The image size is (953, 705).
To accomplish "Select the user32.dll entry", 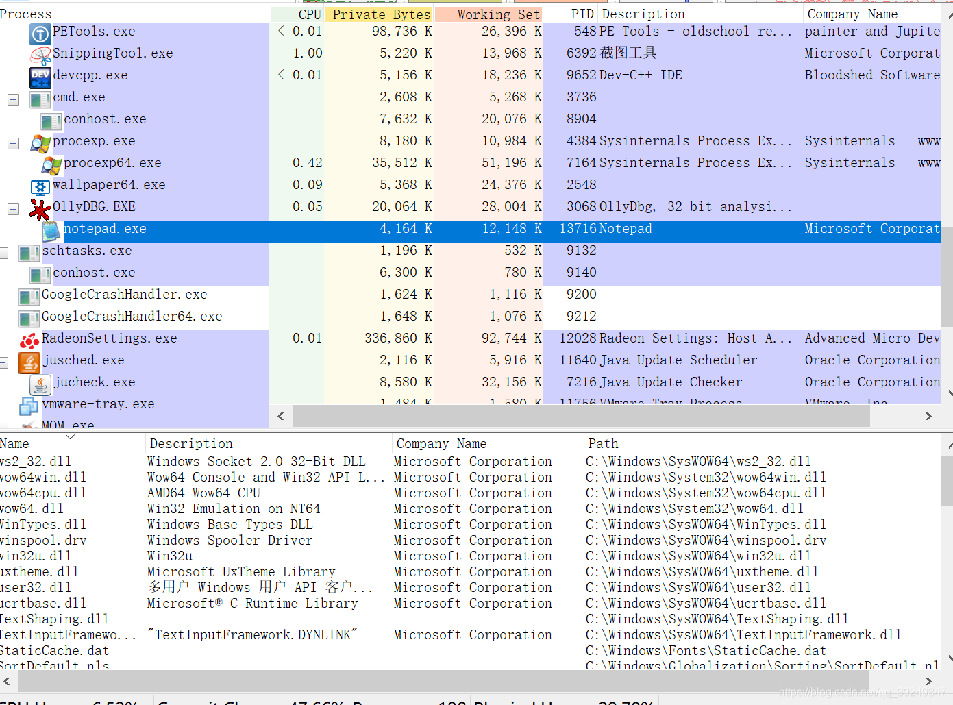I will tap(36, 587).
